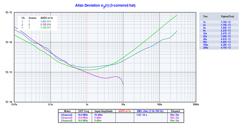Click the magenta 10.0 MHz DUT frequency
Viewport: 242px width, 130px height.
point(83,118)
